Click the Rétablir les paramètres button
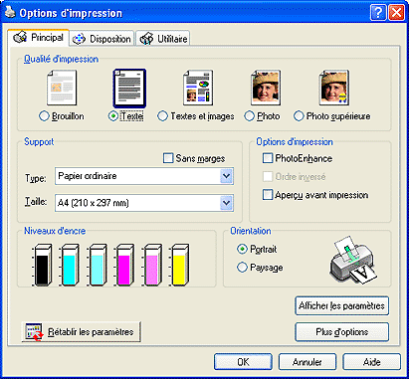 (x=82, y=331)
